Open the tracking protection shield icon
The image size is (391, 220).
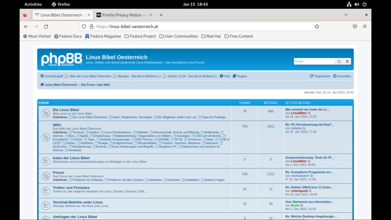(84, 26)
